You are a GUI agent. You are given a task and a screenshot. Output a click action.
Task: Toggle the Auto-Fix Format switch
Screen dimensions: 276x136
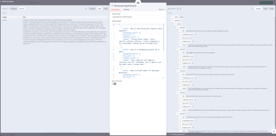pyautogui.click(x=114, y=84)
